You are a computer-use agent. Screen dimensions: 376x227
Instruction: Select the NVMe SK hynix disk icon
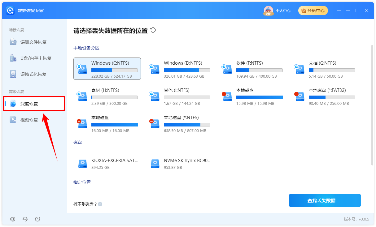click(155, 164)
